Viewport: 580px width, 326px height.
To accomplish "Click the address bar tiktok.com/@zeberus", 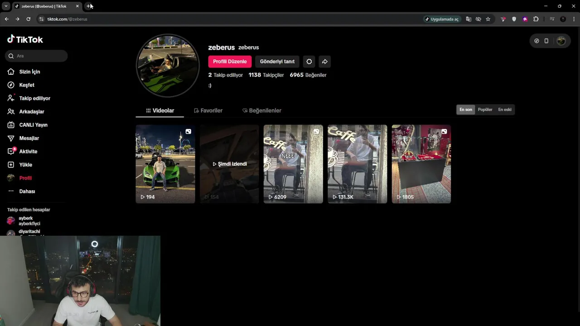I will tap(67, 19).
